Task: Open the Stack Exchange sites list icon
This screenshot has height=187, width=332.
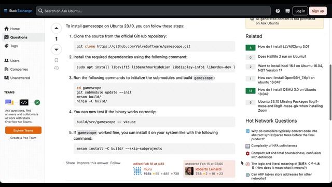Action: pos(287,11)
